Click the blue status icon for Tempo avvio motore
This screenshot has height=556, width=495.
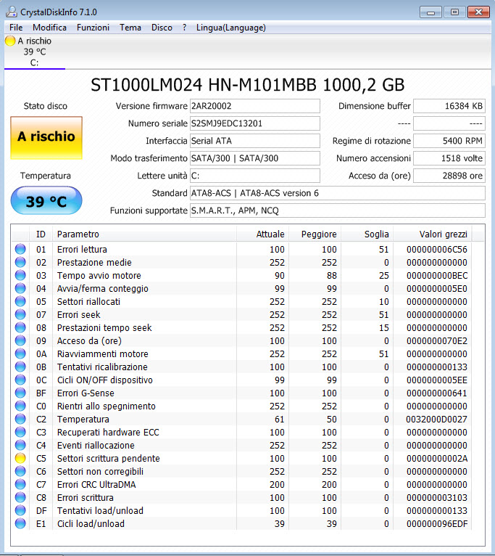[20, 275]
